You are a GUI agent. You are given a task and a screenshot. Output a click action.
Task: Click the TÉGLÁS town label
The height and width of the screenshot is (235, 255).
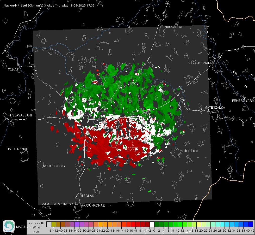(x=88, y=196)
